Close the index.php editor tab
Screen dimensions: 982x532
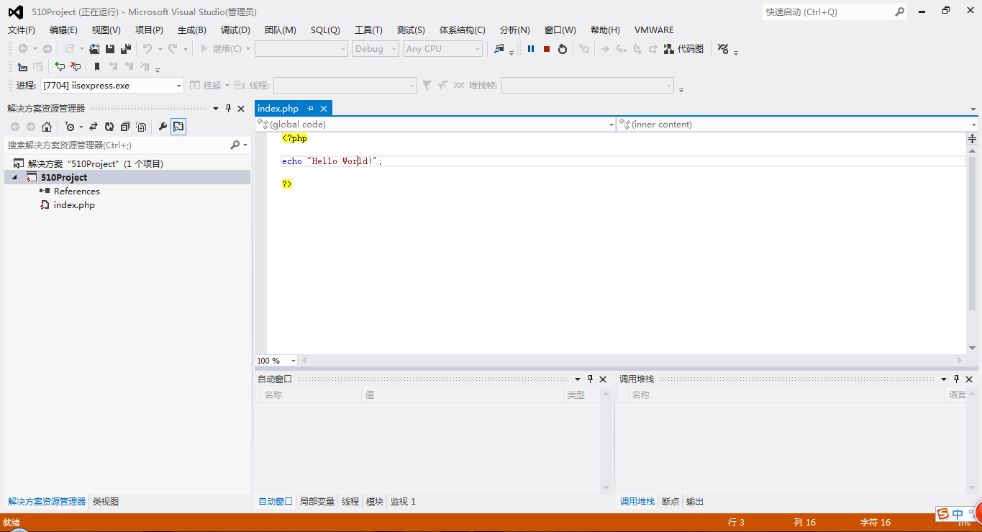pyautogui.click(x=324, y=109)
